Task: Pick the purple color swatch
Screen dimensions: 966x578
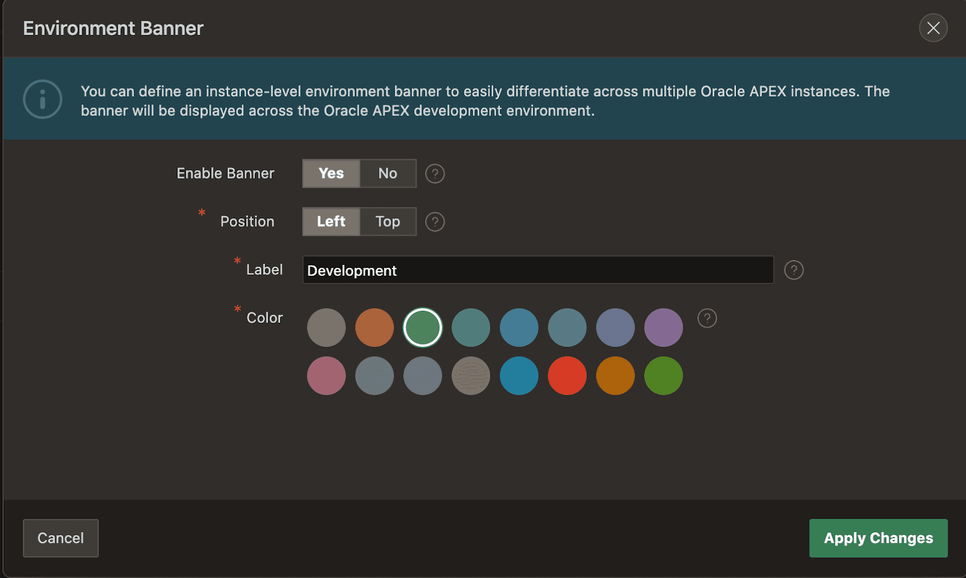Action: coord(664,328)
